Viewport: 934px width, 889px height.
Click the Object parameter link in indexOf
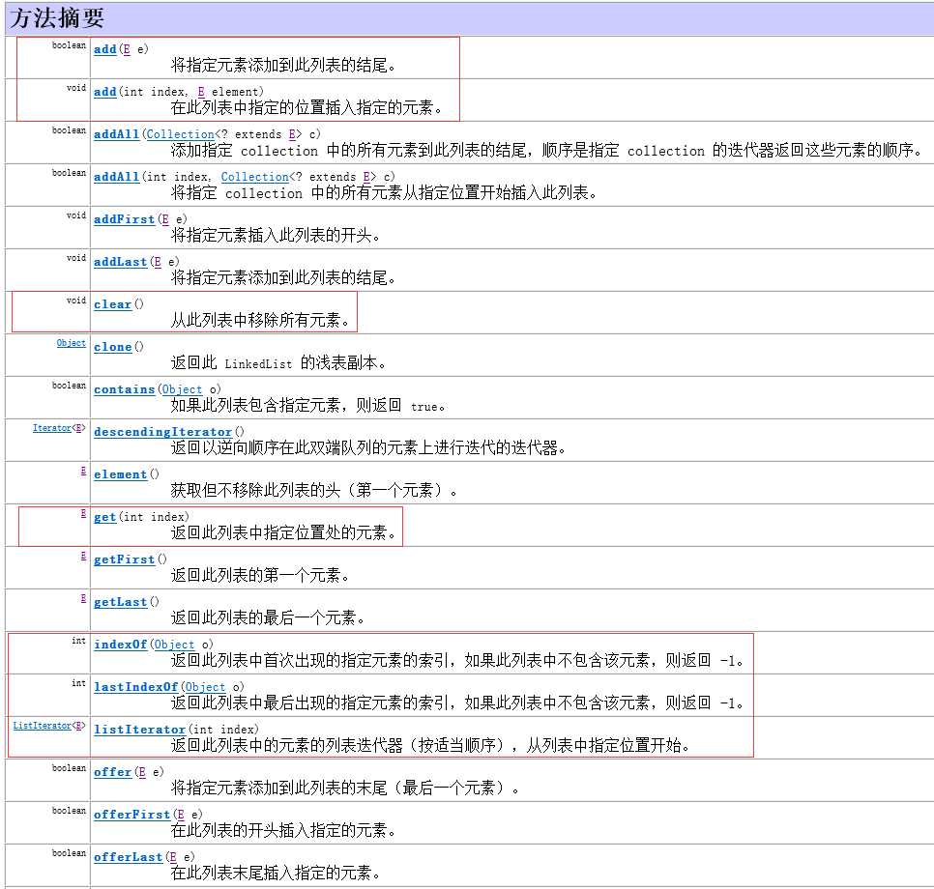(175, 645)
